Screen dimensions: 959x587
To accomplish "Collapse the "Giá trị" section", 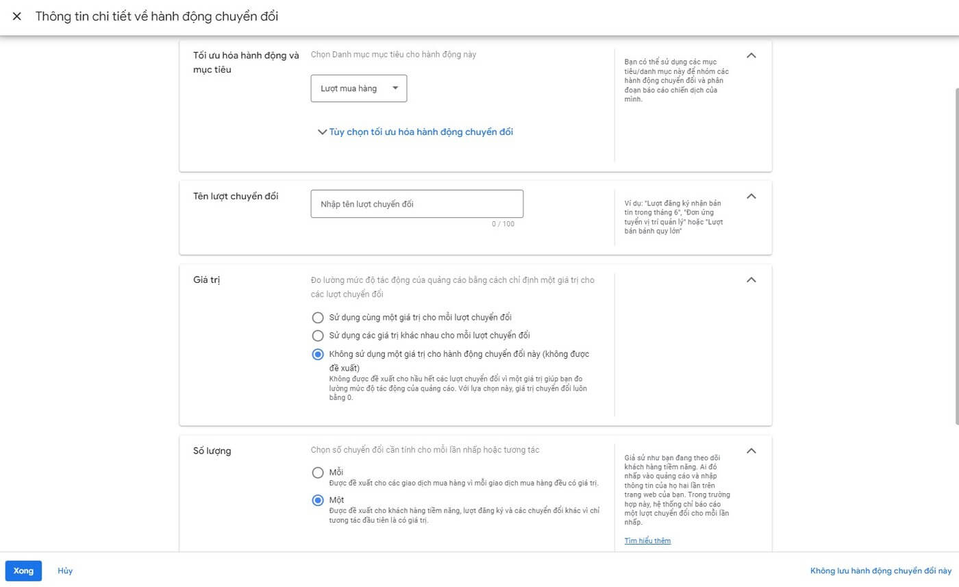I will (x=751, y=279).
